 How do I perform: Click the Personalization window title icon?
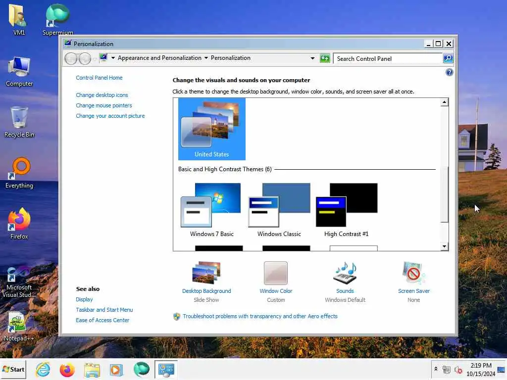[x=67, y=44]
